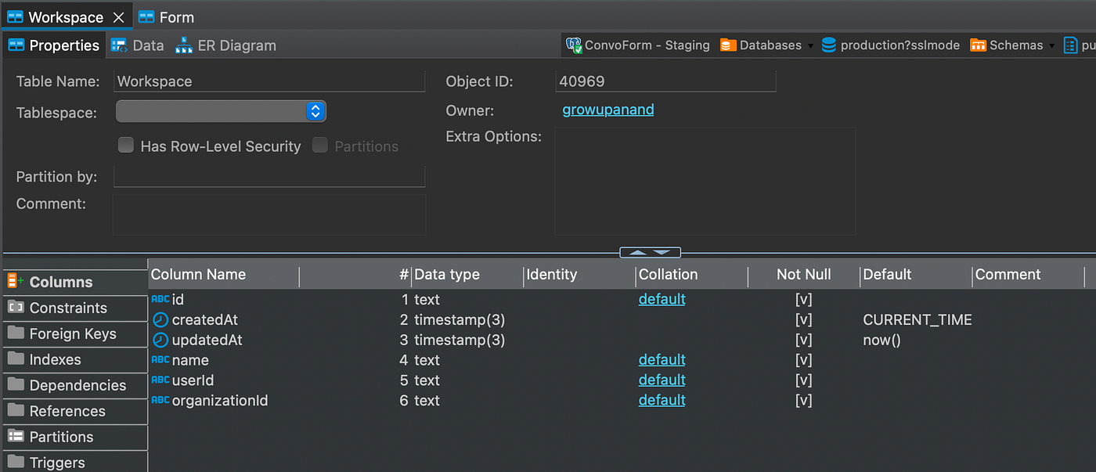
Task: Open the Foreign Keys folder icon
Action: [16, 333]
